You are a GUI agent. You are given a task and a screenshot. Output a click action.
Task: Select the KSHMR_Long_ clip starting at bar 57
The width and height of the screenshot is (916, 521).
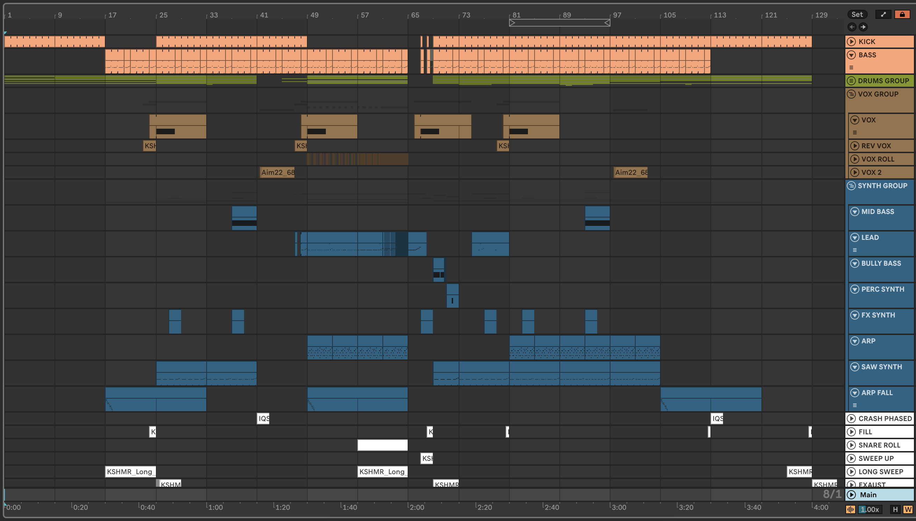pos(382,471)
